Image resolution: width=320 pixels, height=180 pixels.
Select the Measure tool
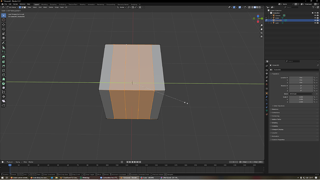pyautogui.click(x=3, y=47)
